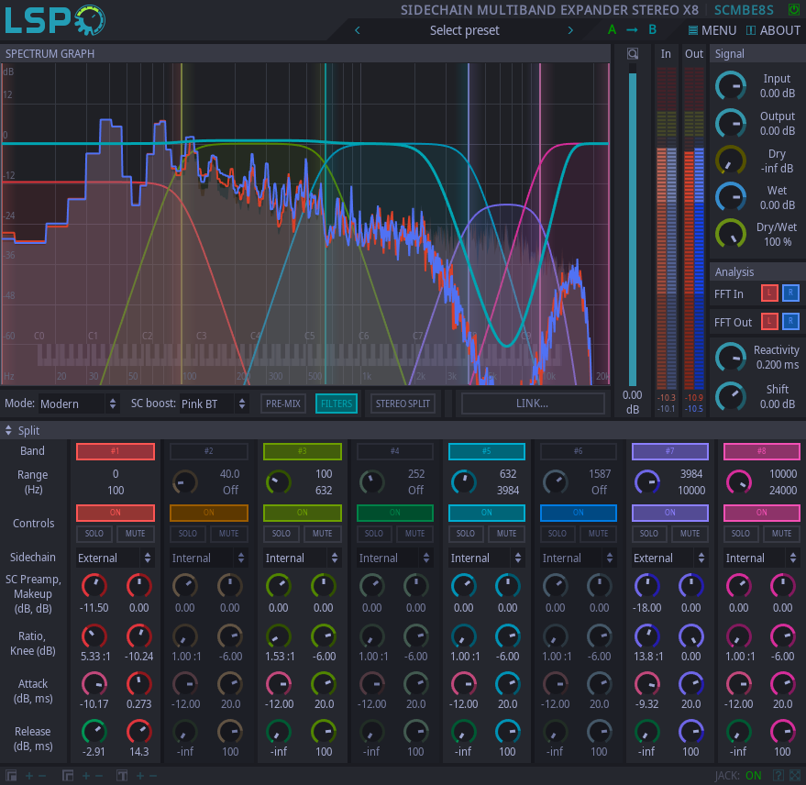Screen dimensions: 806x785
Task: Click the STEREO SPLIT button
Action: click(403, 404)
